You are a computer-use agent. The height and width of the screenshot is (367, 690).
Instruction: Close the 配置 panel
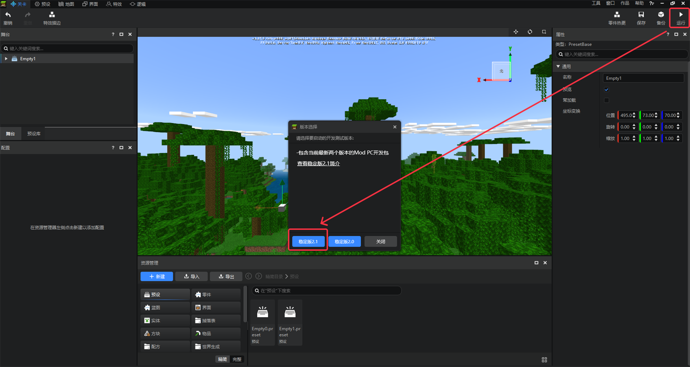coord(130,148)
